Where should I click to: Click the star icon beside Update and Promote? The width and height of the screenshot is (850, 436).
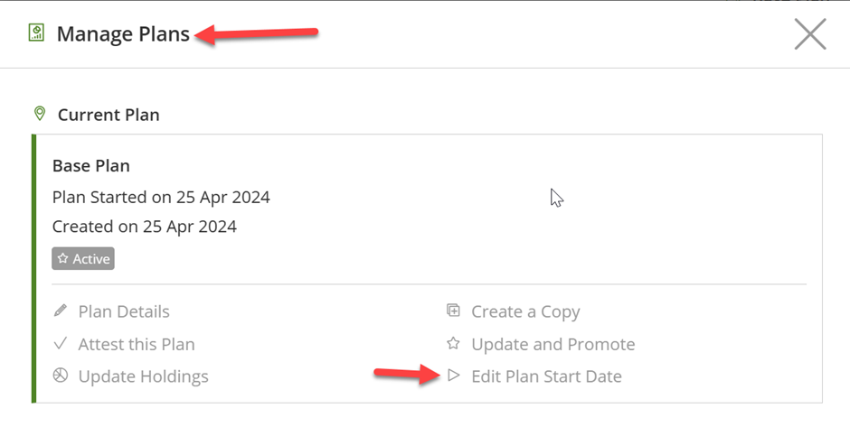(x=453, y=343)
